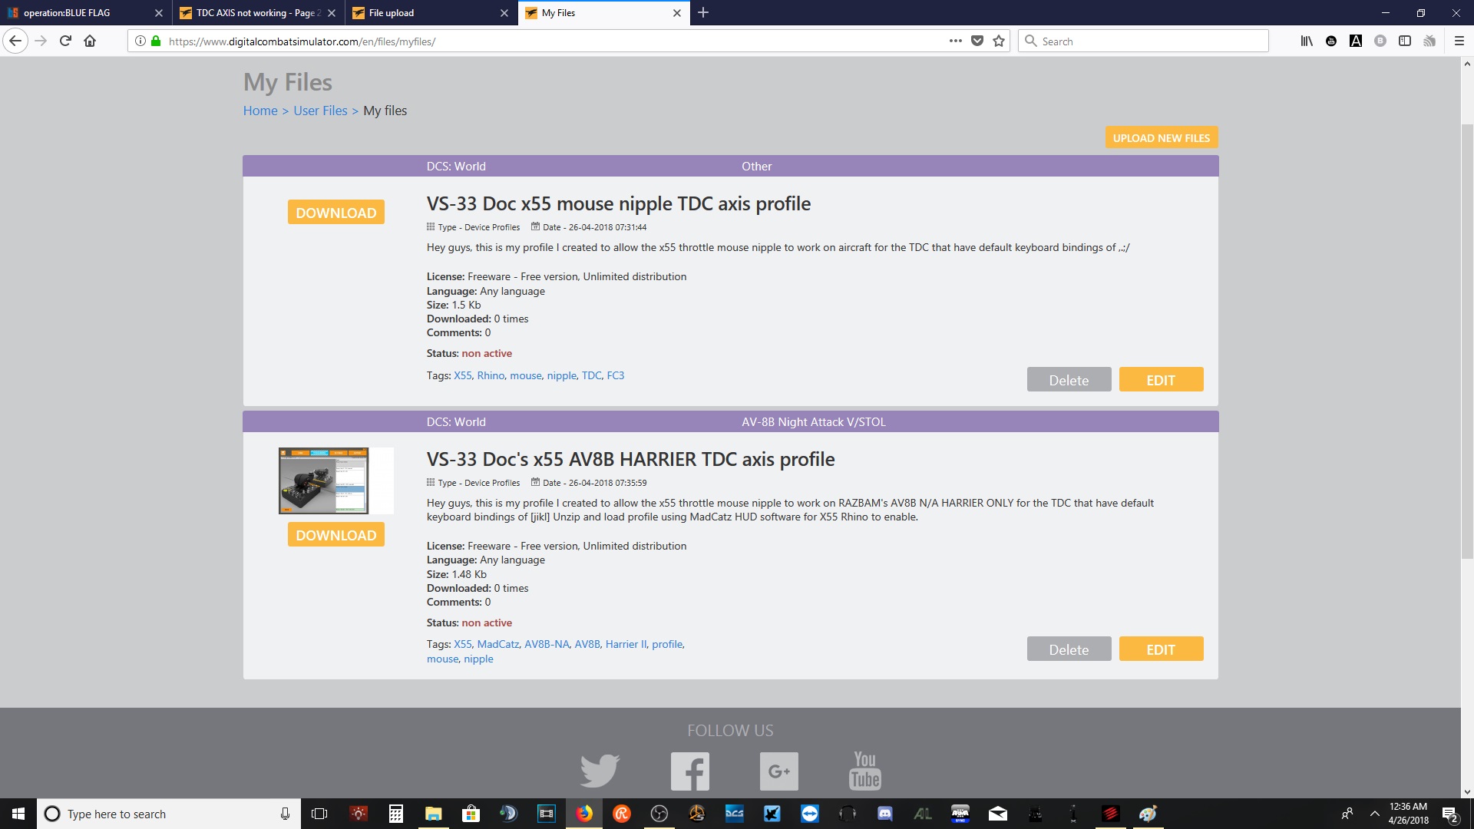Screen dimensions: 1474x829
Task: Click the AV8B-NA tag link
Action: click(x=547, y=644)
